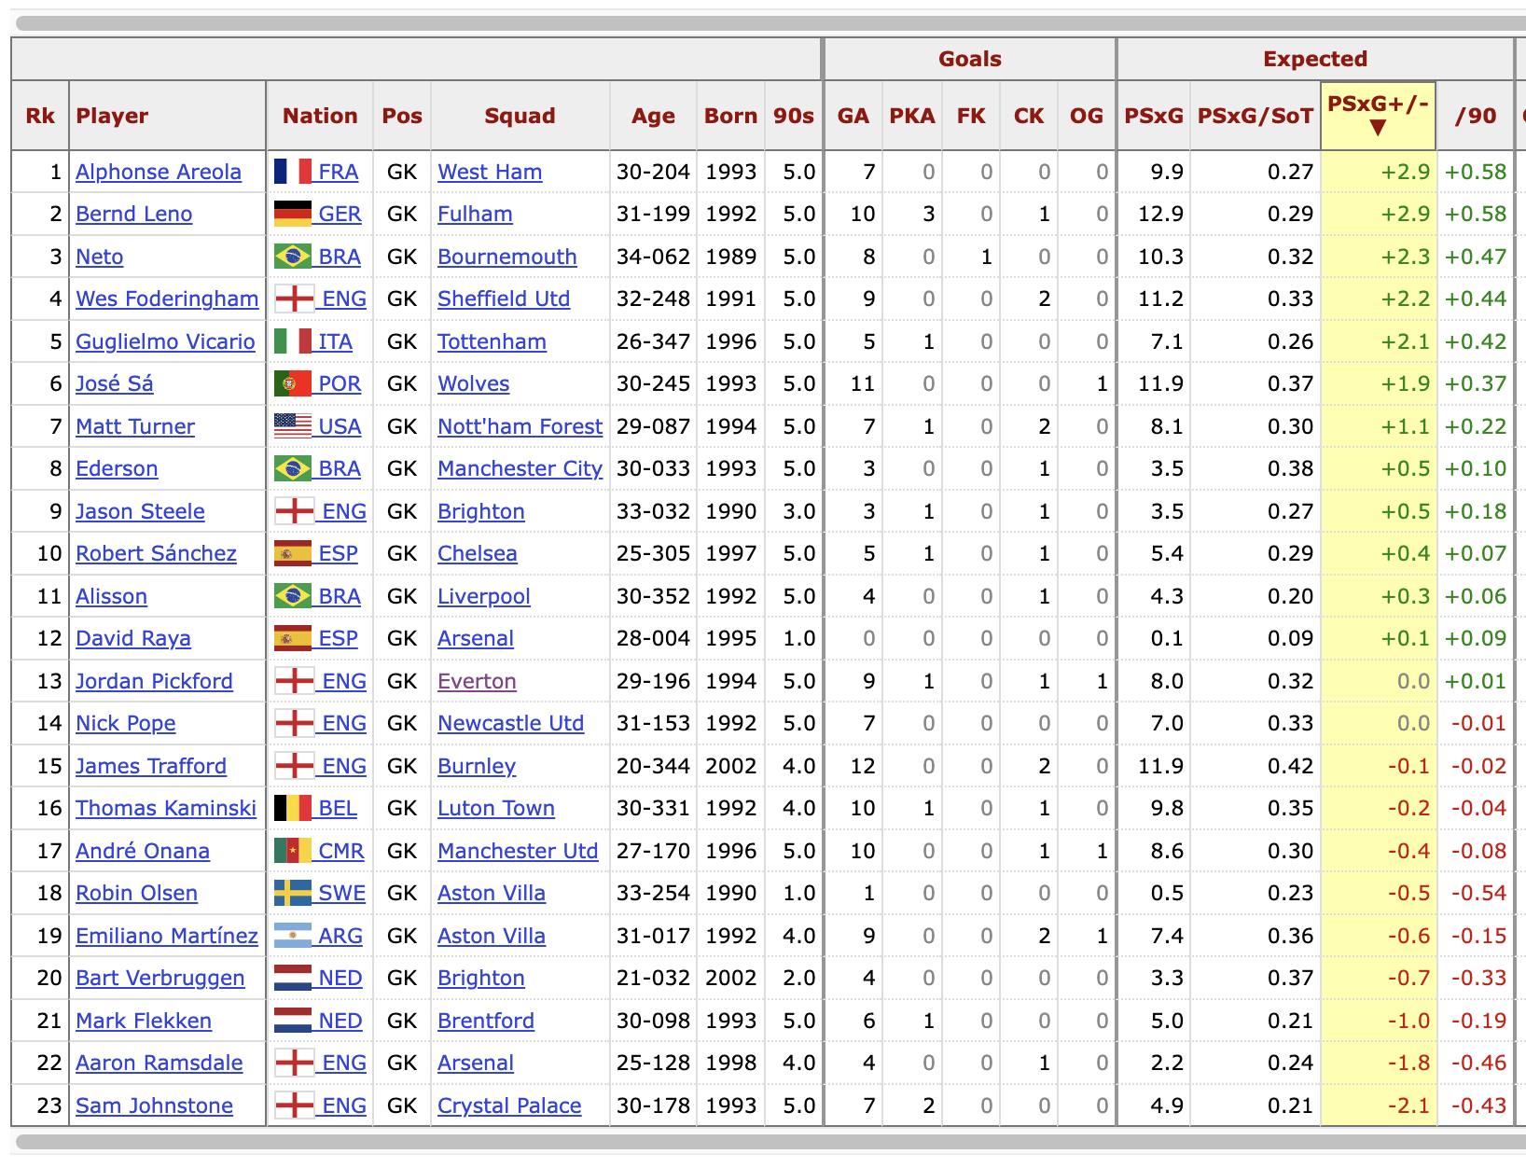This screenshot has height=1168, width=1526.
Task: Sort by PKA column header
Action: point(911,116)
